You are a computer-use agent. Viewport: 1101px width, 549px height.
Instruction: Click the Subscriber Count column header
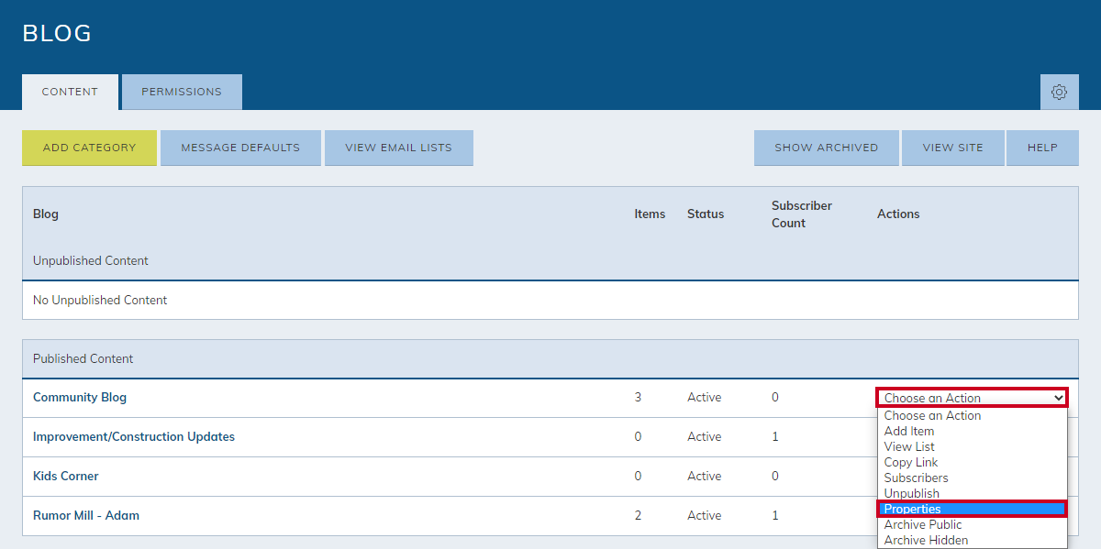pyautogui.click(x=801, y=214)
